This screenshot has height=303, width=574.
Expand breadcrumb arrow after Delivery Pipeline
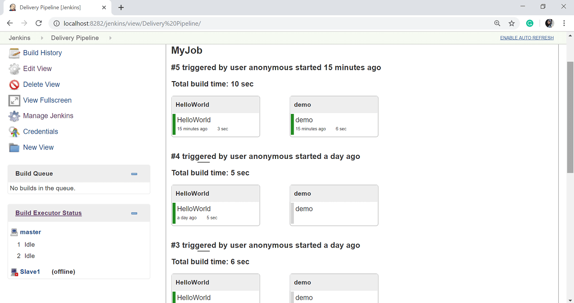[110, 38]
